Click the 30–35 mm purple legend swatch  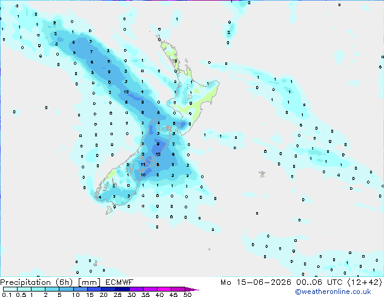[x=136, y=289]
